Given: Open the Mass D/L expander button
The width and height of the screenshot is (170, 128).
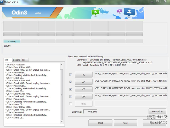Looking at the screenshot, I should click(157, 112).
